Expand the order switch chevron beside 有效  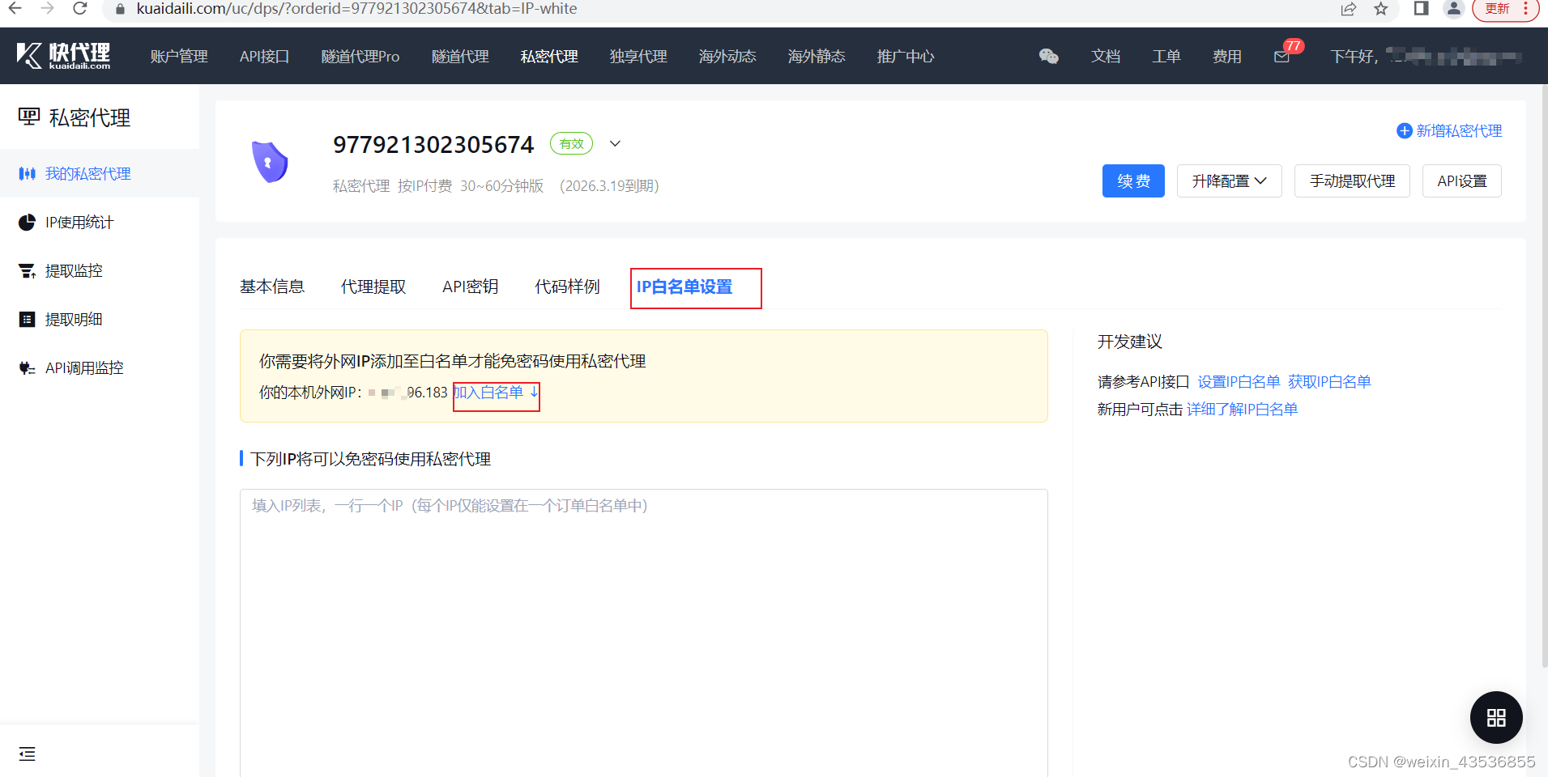pos(615,143)
